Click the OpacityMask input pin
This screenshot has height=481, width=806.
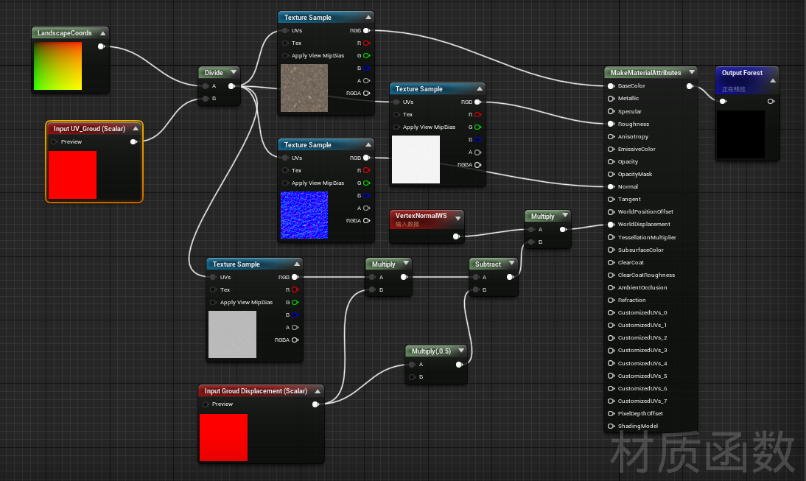click(x=611, y=175)
